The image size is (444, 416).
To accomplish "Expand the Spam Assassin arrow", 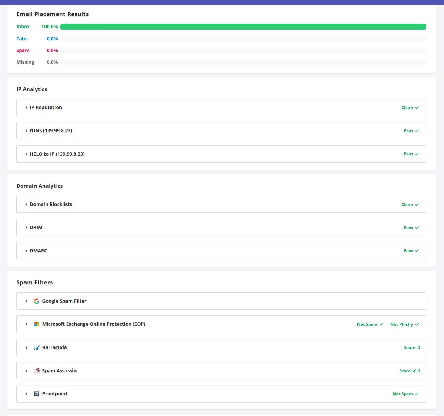I will (26, 371).
